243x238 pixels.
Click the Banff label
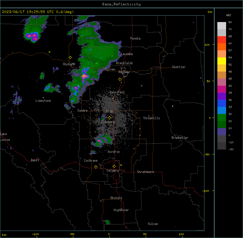click(35, 160)
